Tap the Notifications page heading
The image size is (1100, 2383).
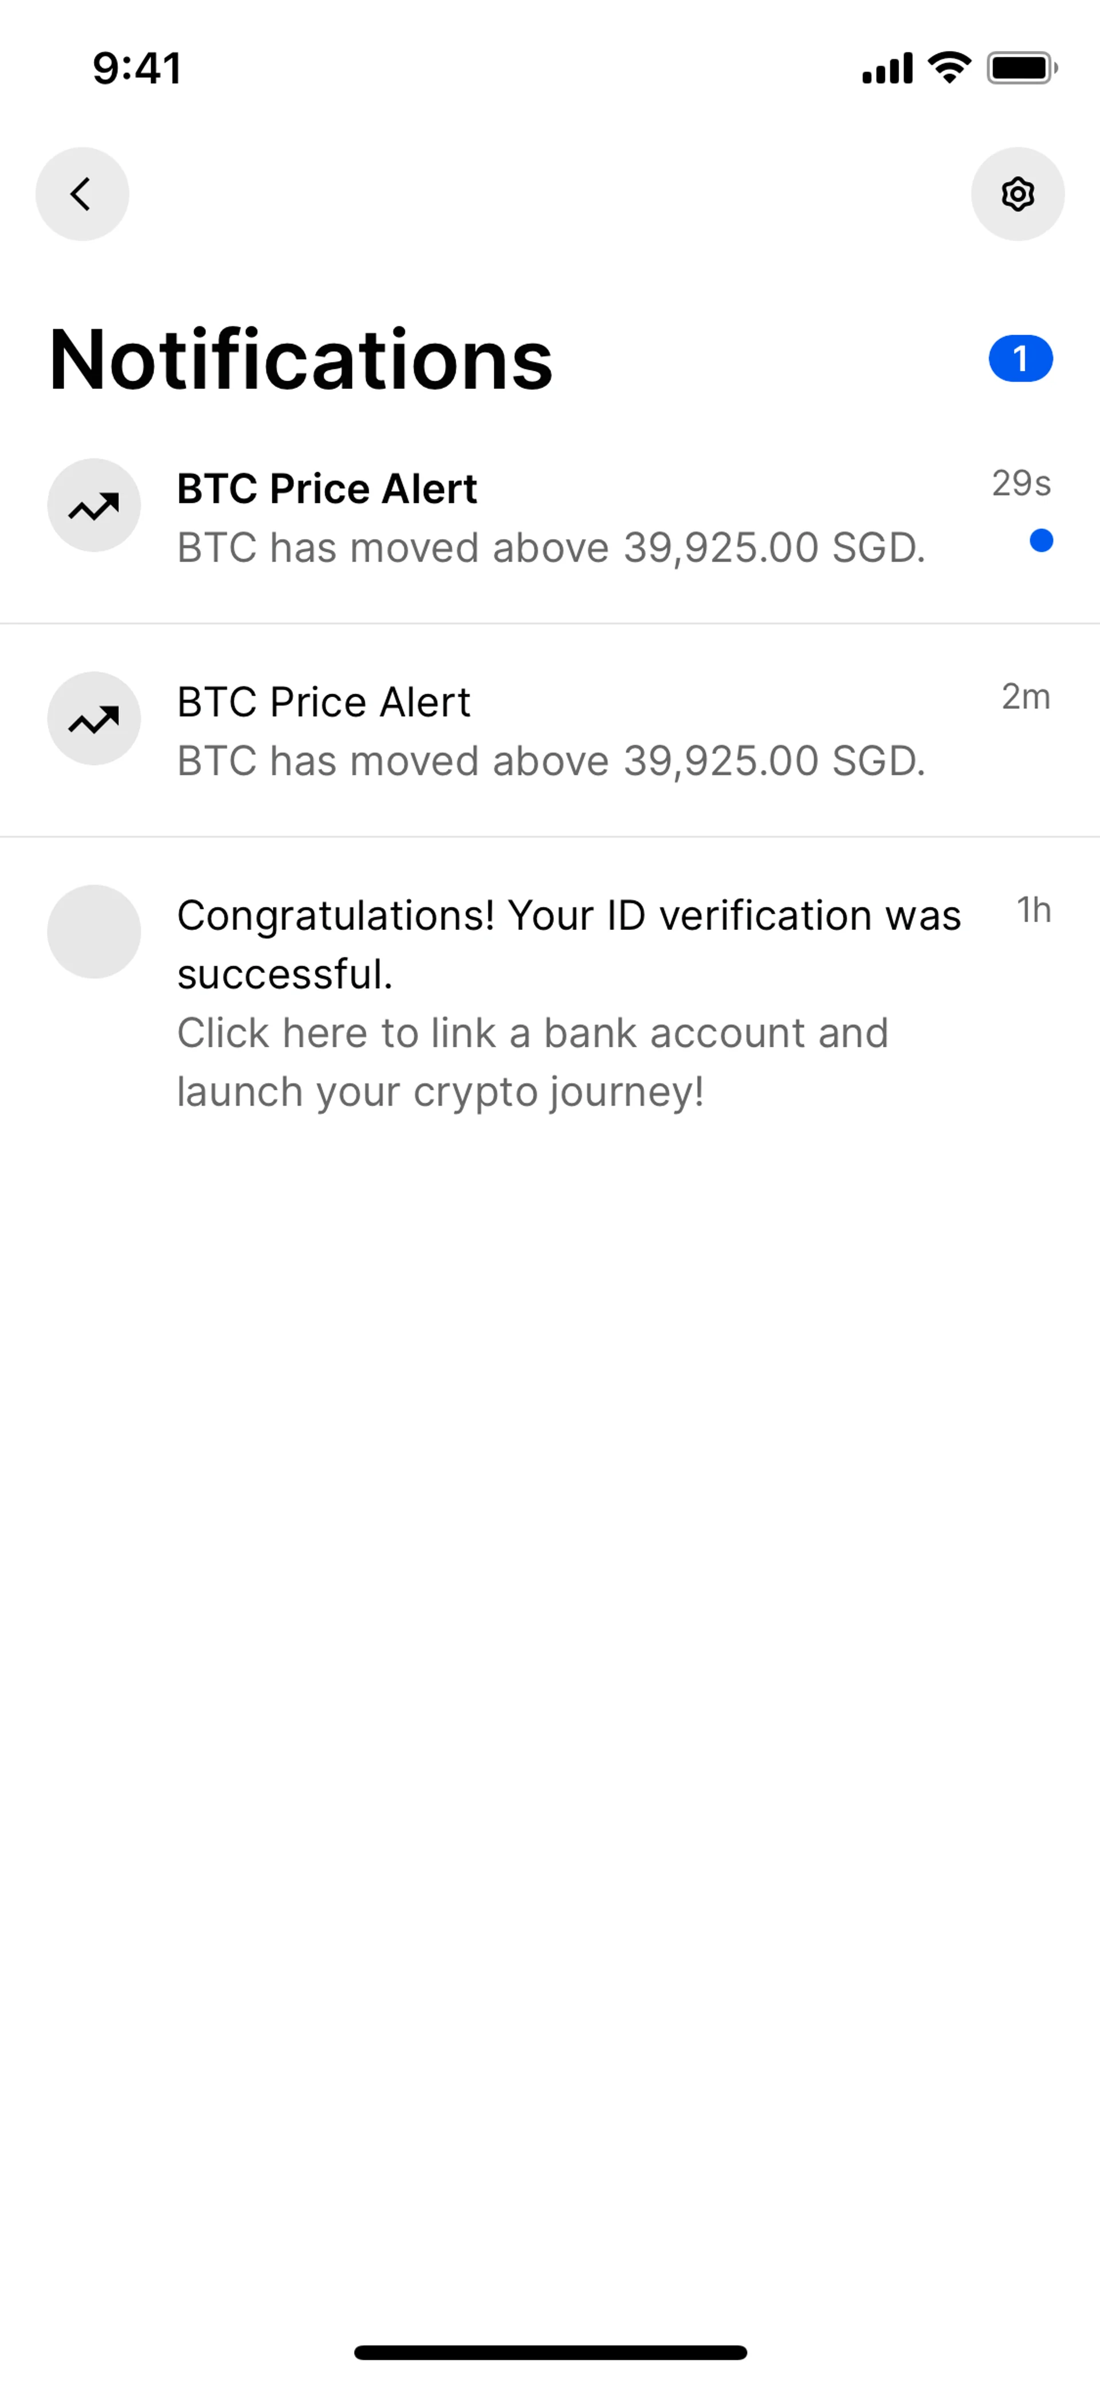point(300,359)
